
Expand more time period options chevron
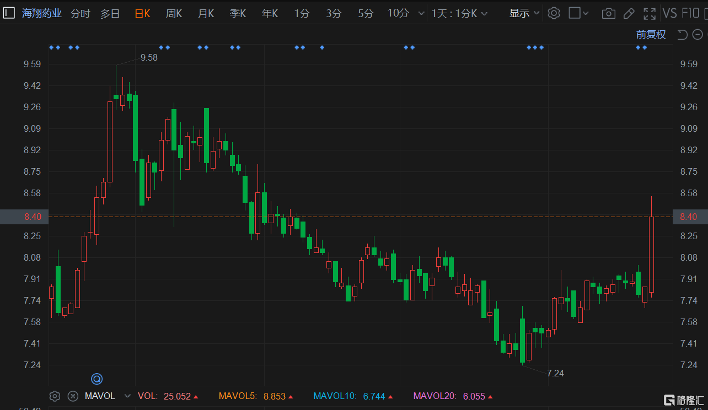(421, 14)
